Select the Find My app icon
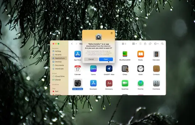Viewport: 195px width, 125px height. coord(141,83)
